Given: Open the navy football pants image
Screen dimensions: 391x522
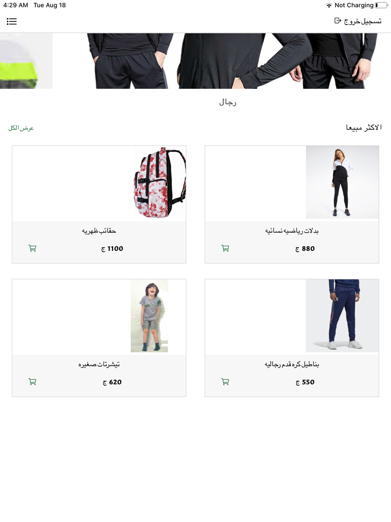Looking at the screenshot, I should pyautogui.click(x=342, y=315).
